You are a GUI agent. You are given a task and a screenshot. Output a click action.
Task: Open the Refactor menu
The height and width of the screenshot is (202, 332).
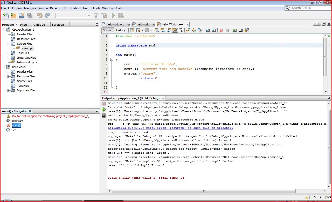tap(56, 8)
